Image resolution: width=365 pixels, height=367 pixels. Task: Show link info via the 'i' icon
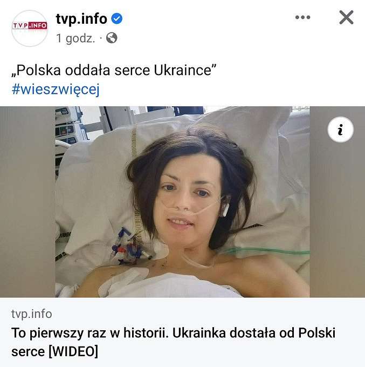click(340, 130)
